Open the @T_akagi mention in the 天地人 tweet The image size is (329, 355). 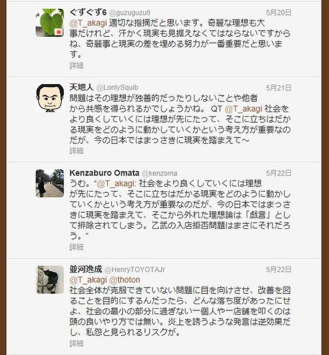[243, 109]
